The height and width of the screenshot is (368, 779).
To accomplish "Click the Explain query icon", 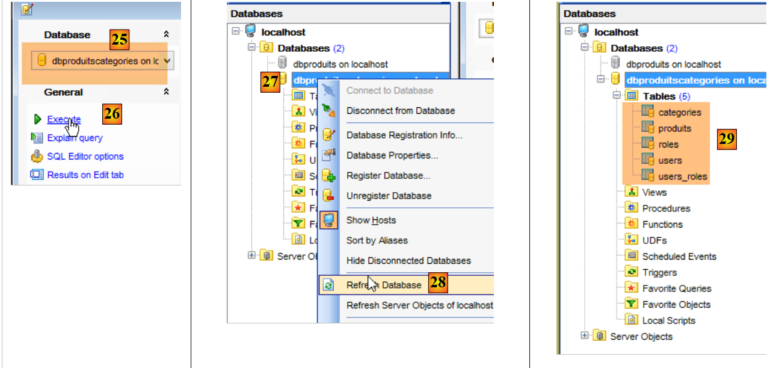I will (37, 138).
